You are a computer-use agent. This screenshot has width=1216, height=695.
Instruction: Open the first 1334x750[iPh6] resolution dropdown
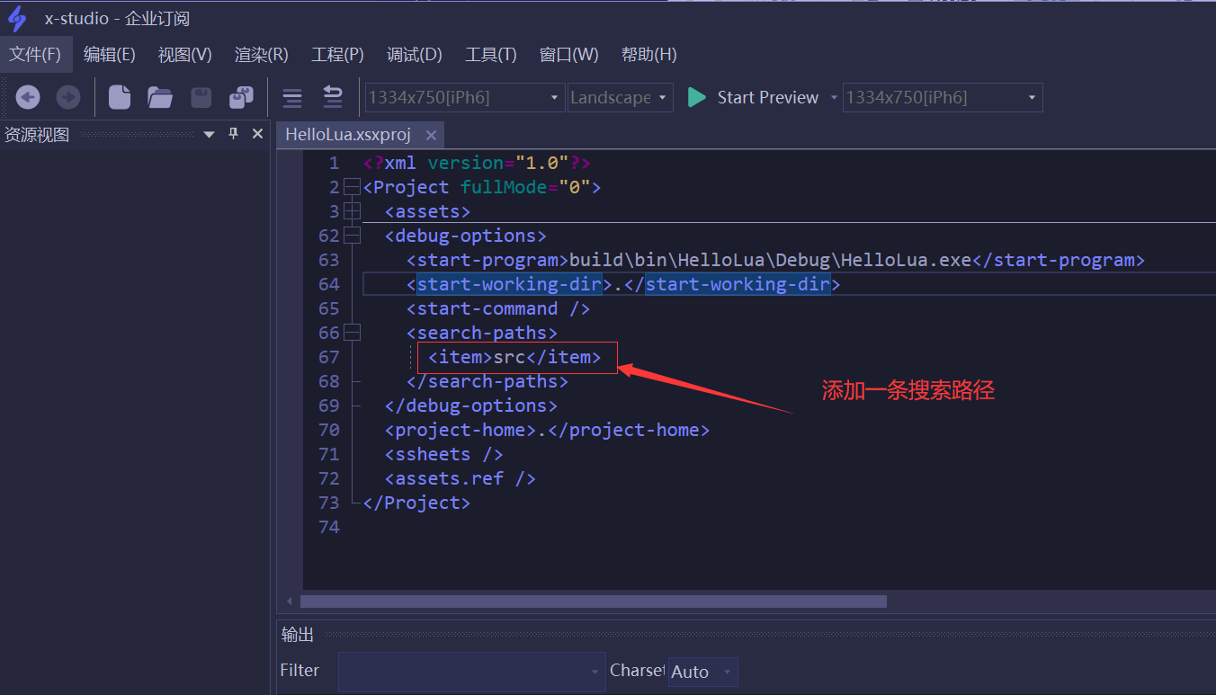click(x=465, y=97)
